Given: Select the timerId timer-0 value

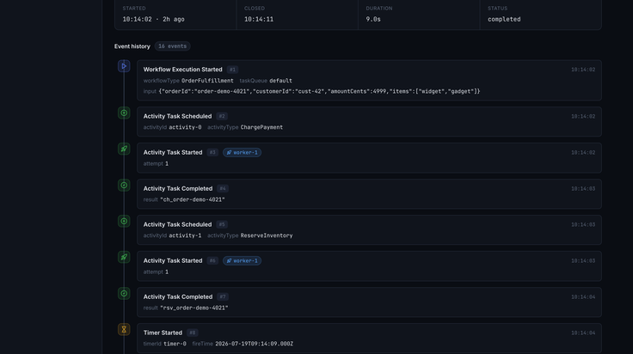Looking at the screenshot, I should point(175,344).
